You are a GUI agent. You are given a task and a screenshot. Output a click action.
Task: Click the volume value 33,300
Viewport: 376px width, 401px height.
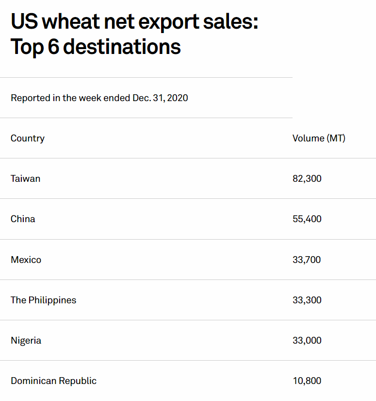pyautogui.click(x=307, y=300)
